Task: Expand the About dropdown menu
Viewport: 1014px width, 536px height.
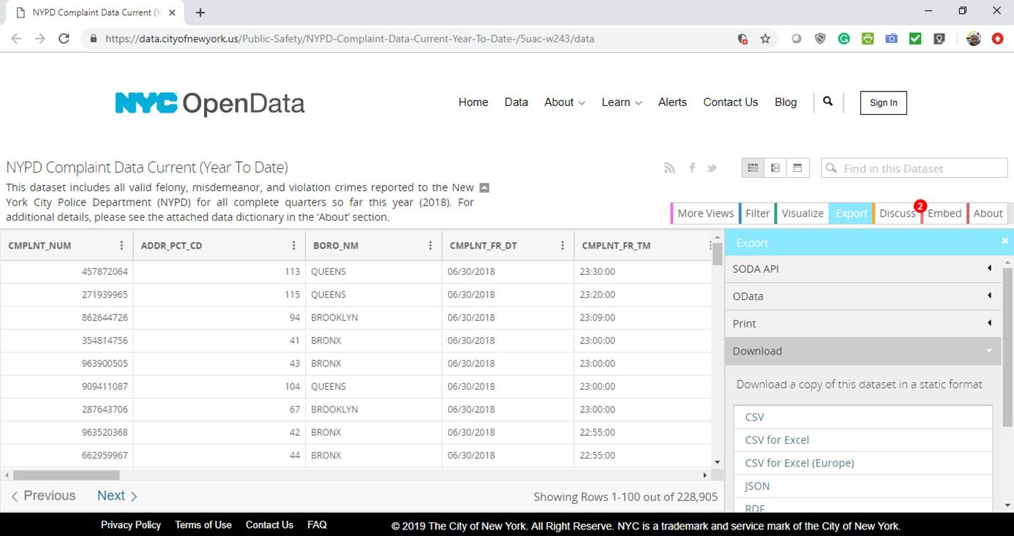Action: (564, 102)
